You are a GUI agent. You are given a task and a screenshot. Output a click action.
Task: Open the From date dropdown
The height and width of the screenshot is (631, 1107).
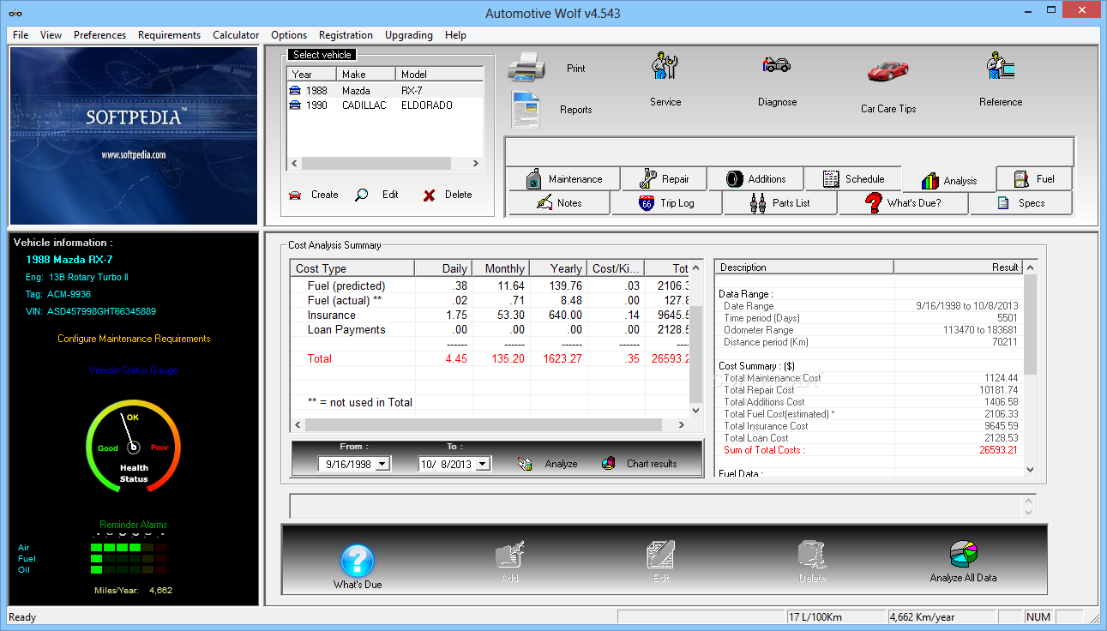click(x=382, y=464)
